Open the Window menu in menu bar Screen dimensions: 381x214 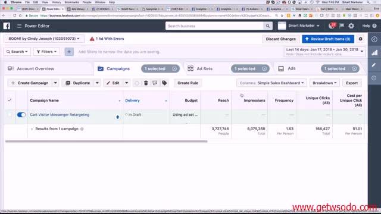click(x=100, y=2)
